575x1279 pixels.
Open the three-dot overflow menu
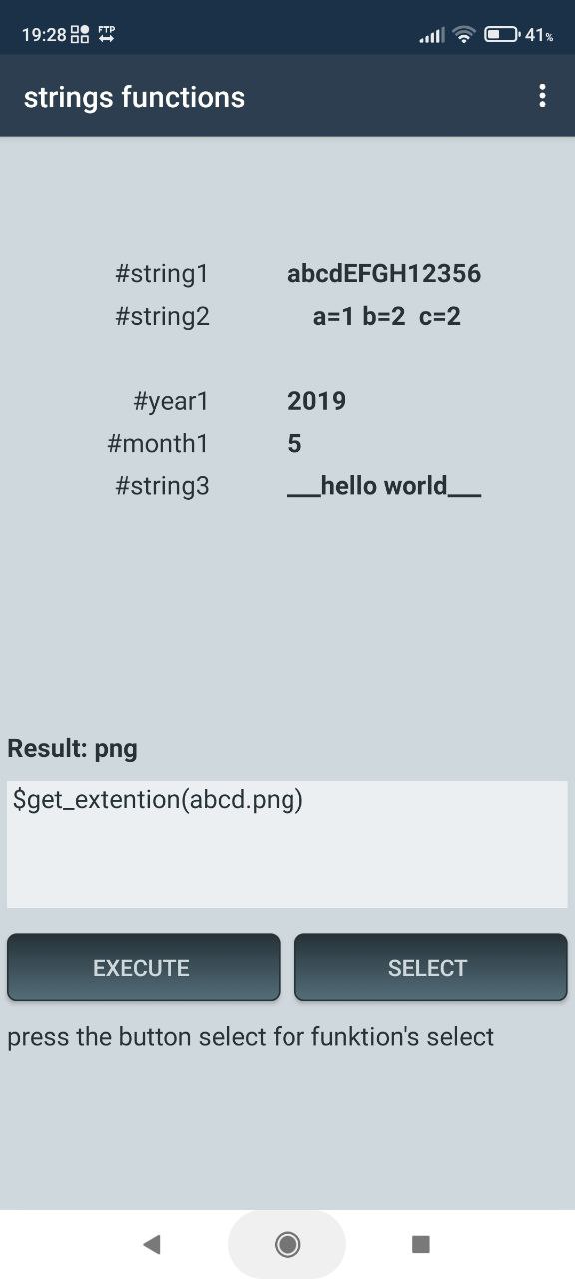click(542, 96)
